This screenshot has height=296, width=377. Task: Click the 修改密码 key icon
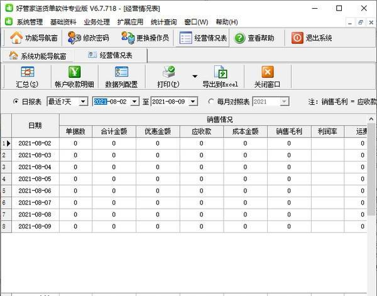[x=74, y=38]
